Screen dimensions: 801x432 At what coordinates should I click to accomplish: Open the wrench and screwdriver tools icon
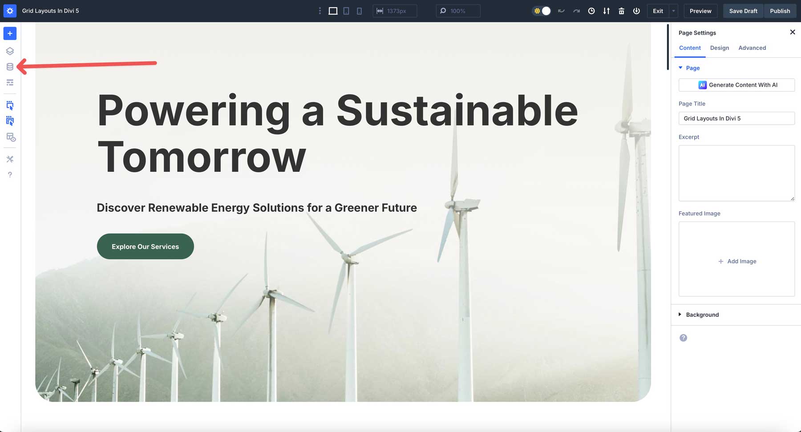click(10, 159)
